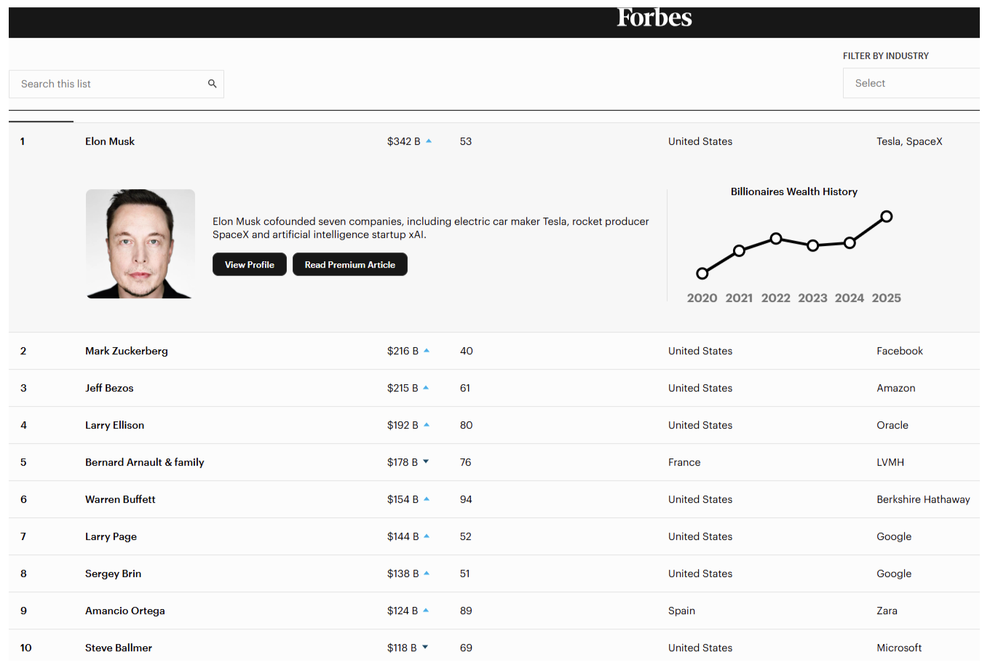
Task: Click the 'FILTER BY INDUSTRY' label
Action: click(886, 56)
